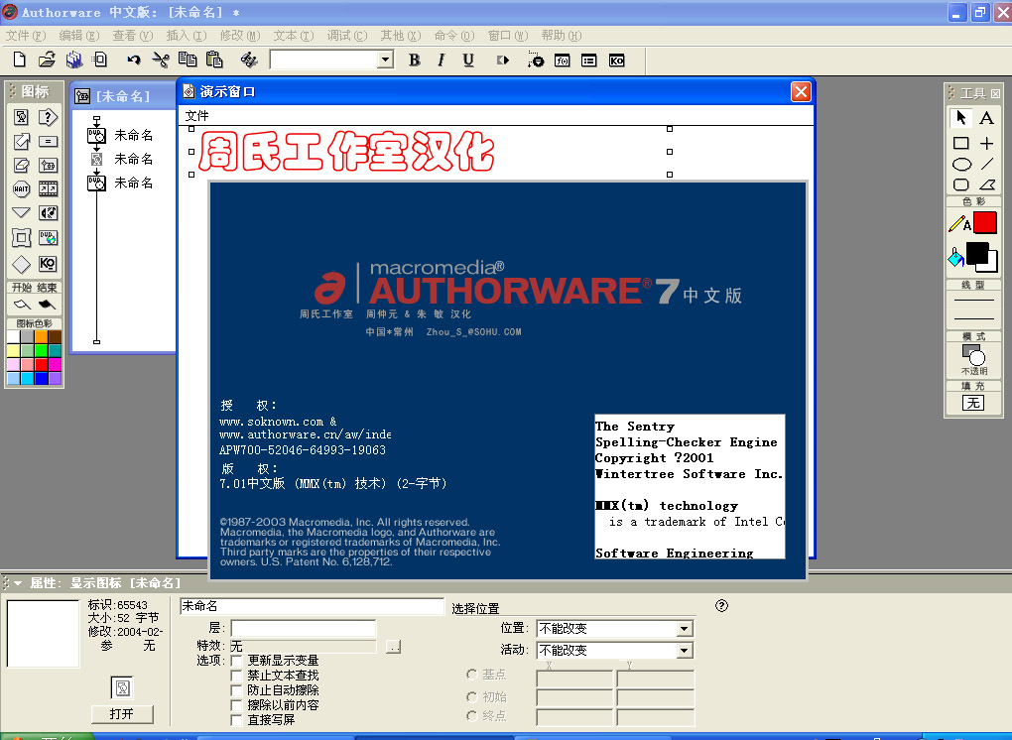
Task: Check the 更新显示变量 checkbox
Action: (x=237, y=660)
